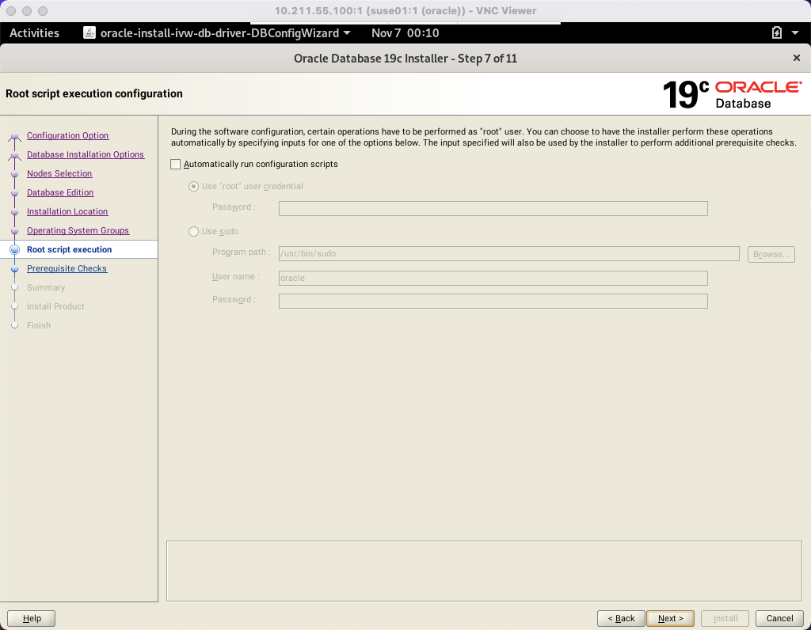Go to Operating System Groups step
This screenshot has width=811, height=630.
click(78, 230)
